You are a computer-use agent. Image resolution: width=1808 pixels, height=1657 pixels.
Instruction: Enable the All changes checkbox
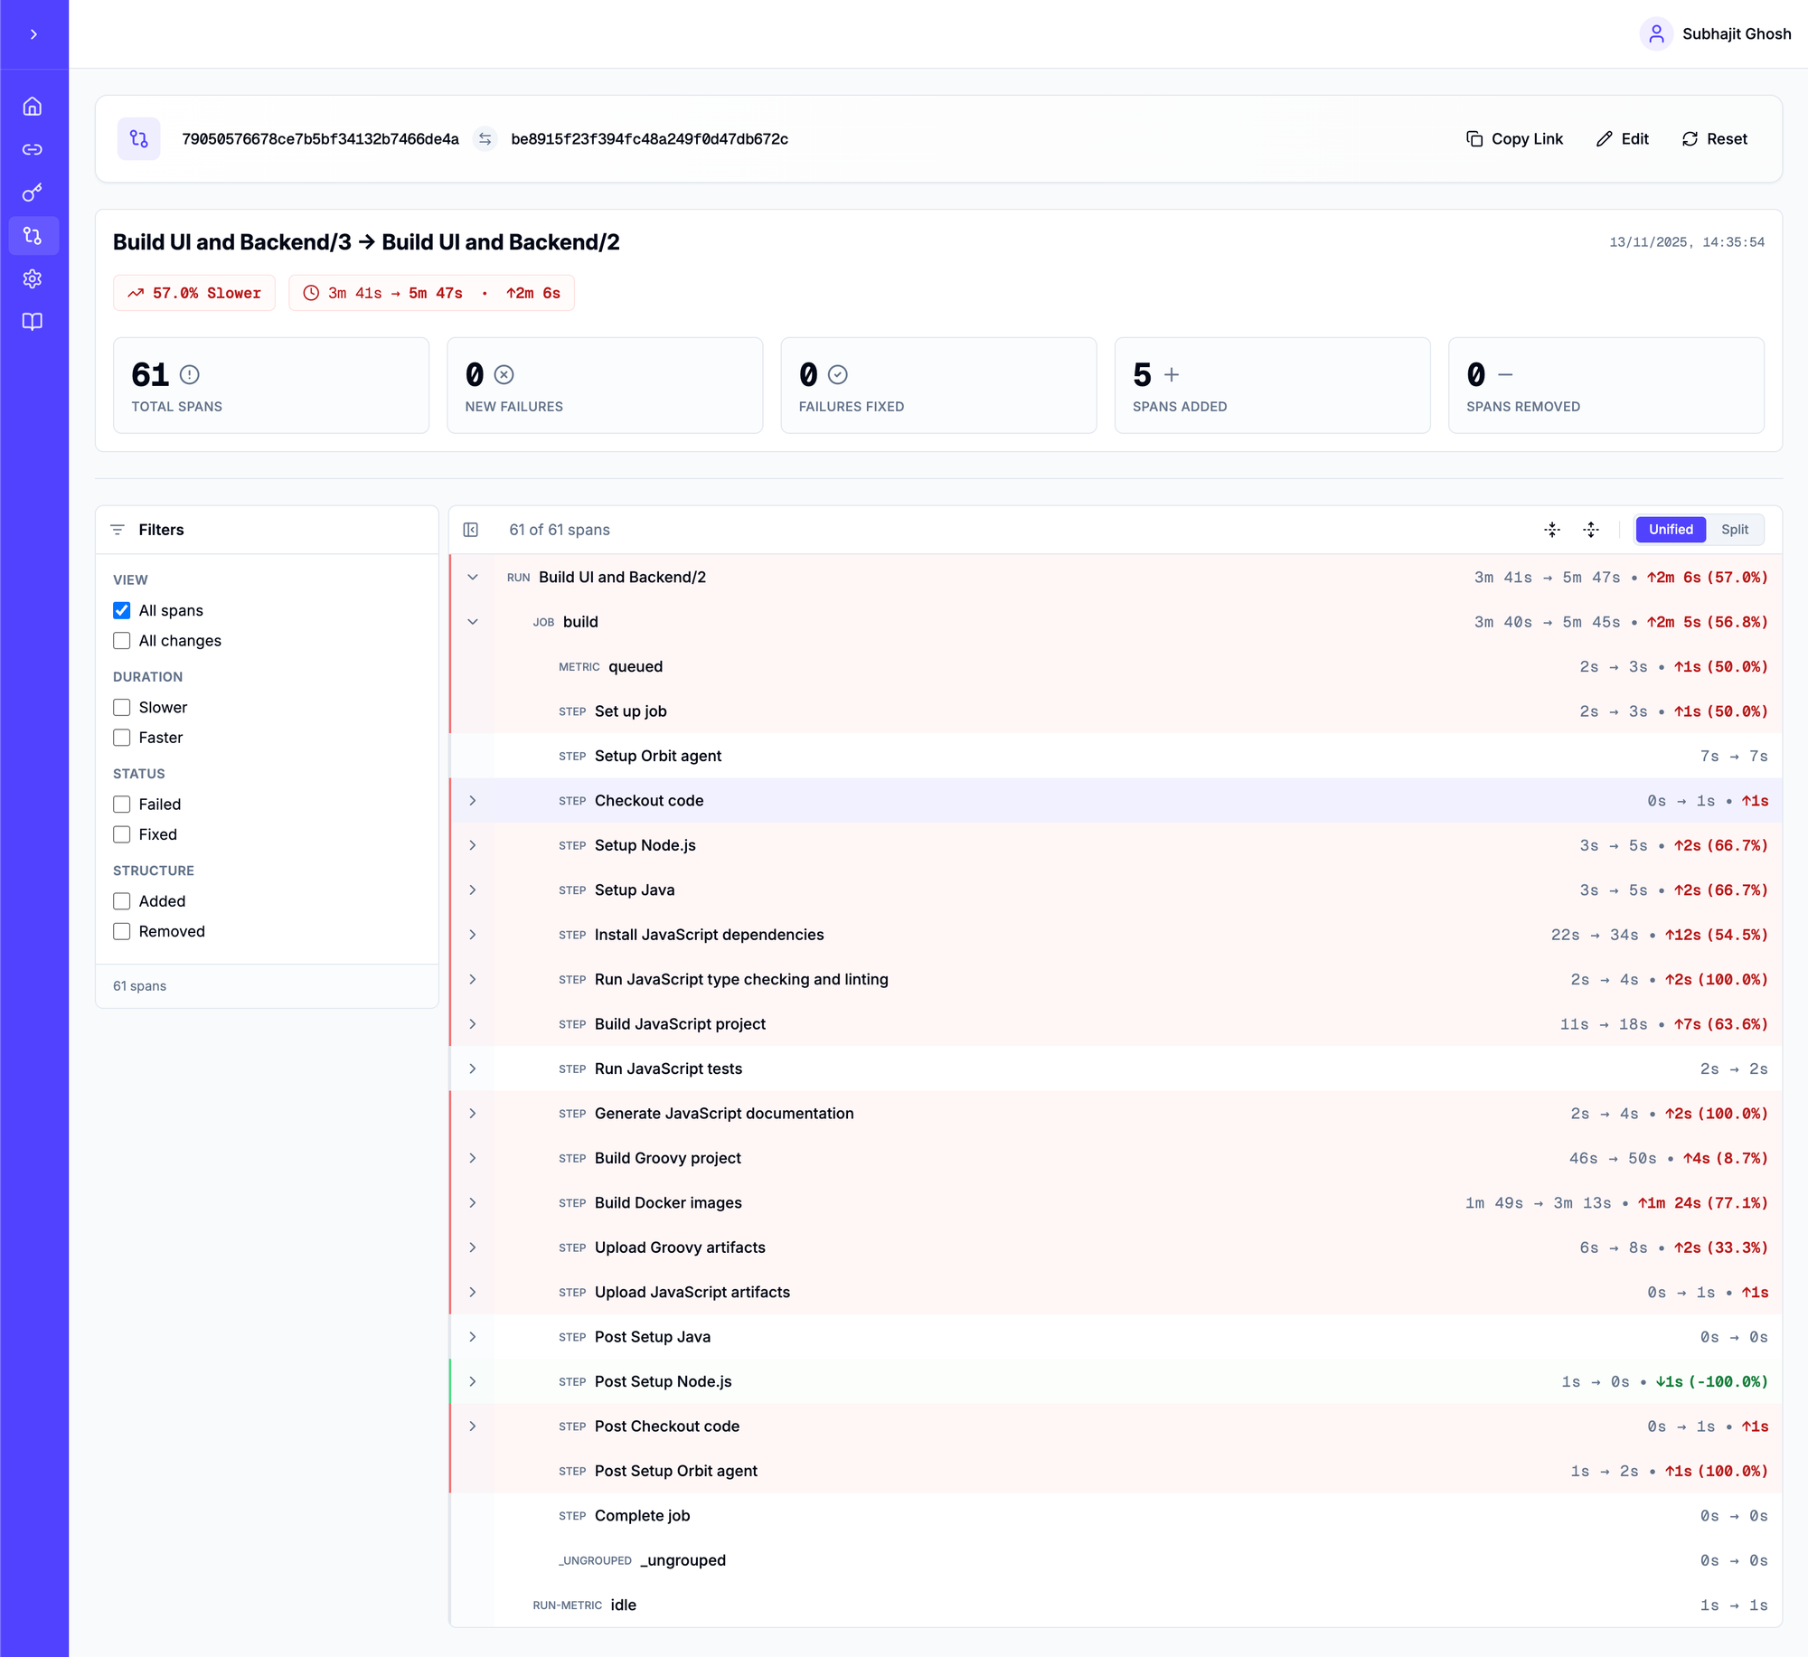click(122, 641)
